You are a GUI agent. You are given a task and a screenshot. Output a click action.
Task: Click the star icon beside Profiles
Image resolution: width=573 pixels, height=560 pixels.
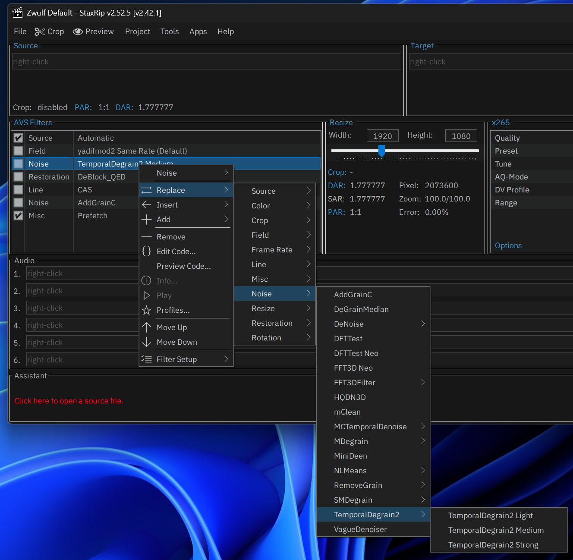tap(147, 310)
